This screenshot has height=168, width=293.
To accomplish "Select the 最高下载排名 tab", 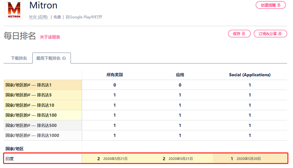I will coord(51,58).
